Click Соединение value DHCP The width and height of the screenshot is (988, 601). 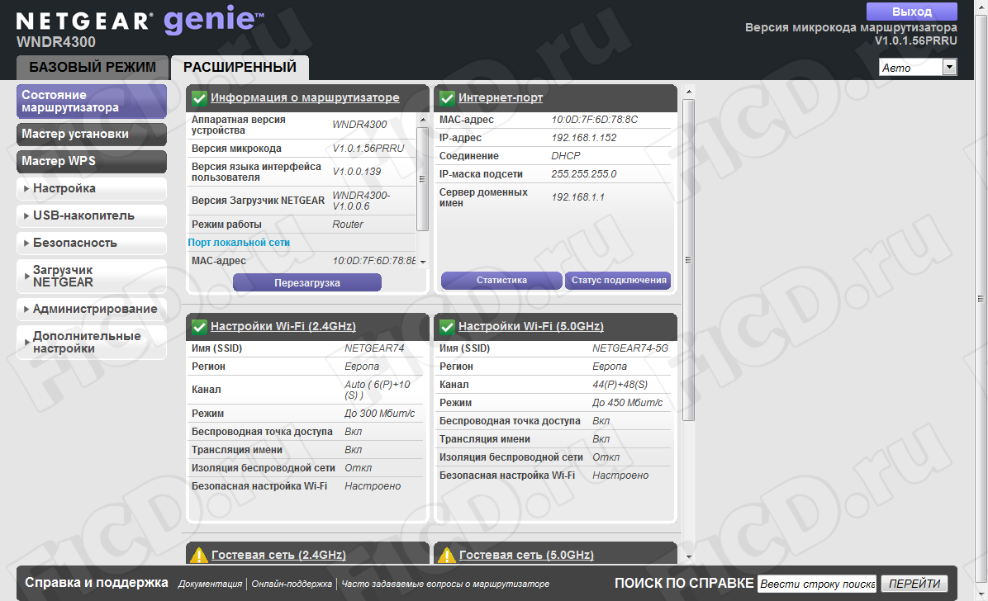566,156
